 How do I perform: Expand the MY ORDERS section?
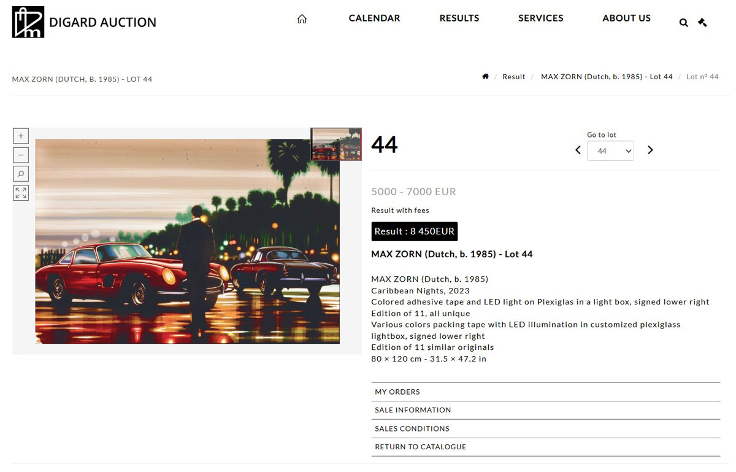click(x=545, y=392)
